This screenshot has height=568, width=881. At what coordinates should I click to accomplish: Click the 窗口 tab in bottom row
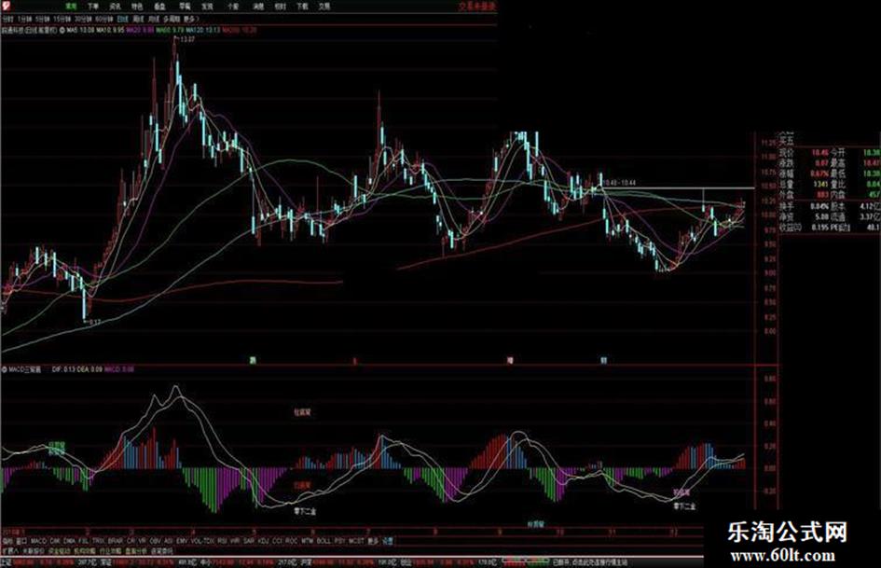tap(21, 541)
